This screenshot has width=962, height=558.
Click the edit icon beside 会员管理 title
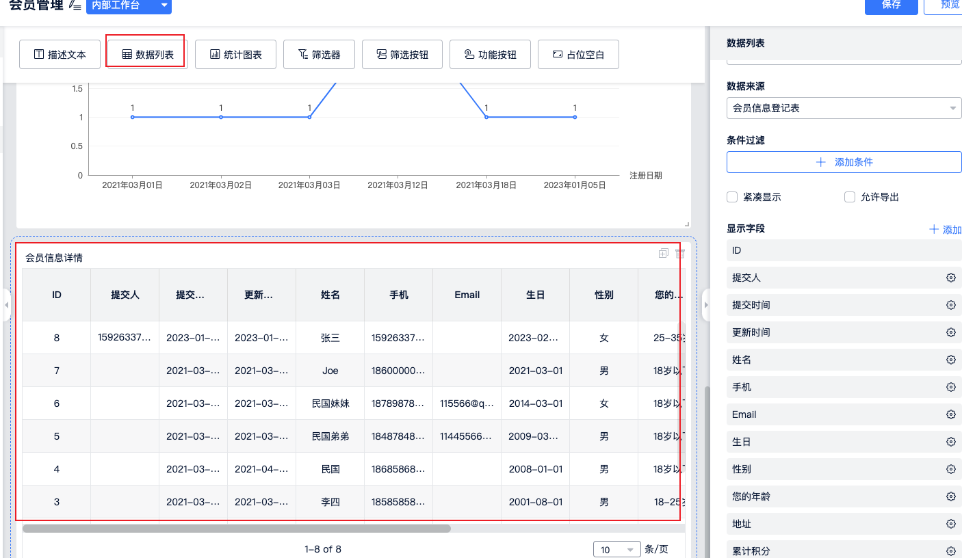pyautogui.click(x=75, y=5)
